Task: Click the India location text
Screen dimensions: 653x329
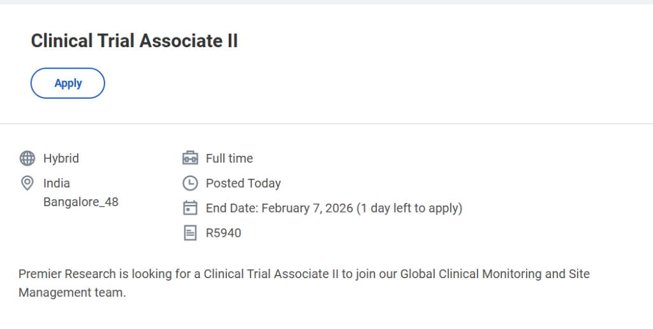Action: point(57,183)
